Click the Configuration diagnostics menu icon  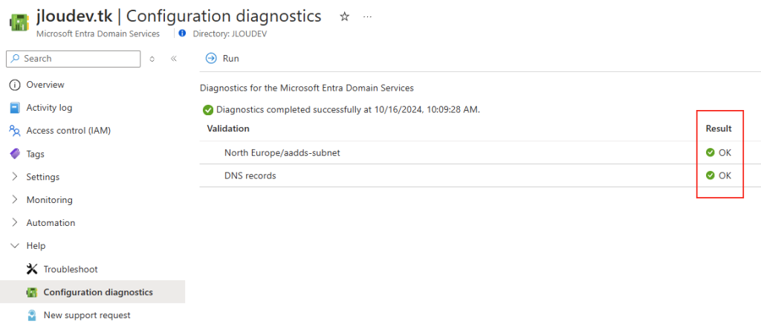pyautogui.click(x=32, y=292)
